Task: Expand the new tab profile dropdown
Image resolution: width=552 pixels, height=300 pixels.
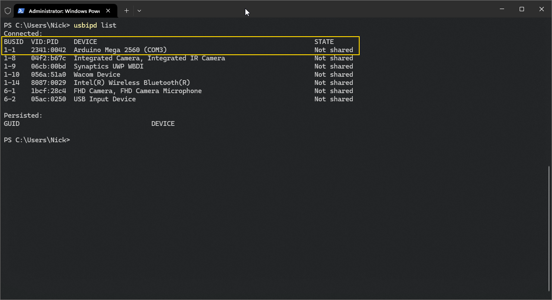Action: click(139, 11)
